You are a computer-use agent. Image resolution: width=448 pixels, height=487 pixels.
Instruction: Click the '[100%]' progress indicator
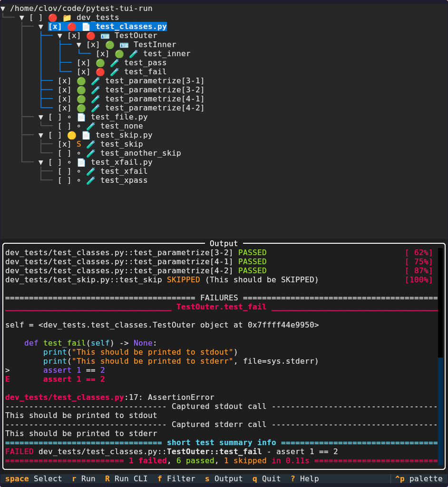point(419,280)
